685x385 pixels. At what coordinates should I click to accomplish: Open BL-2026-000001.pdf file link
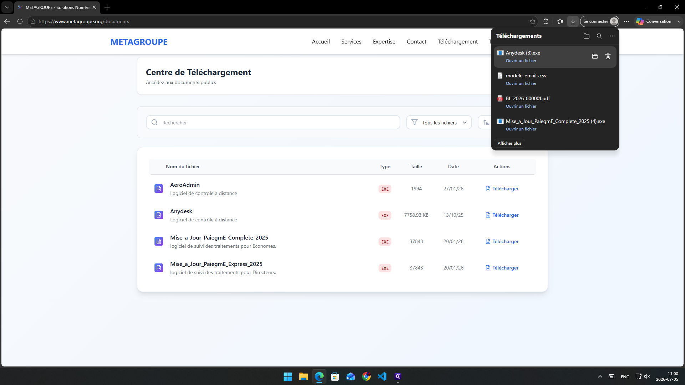[x=521, y=106]
